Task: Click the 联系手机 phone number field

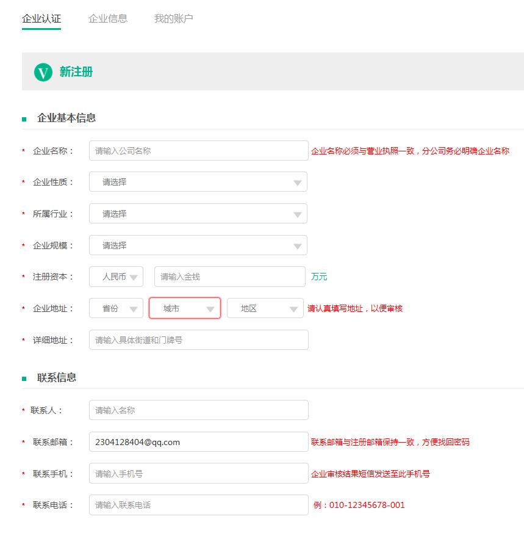Action: tap(199, 474)
